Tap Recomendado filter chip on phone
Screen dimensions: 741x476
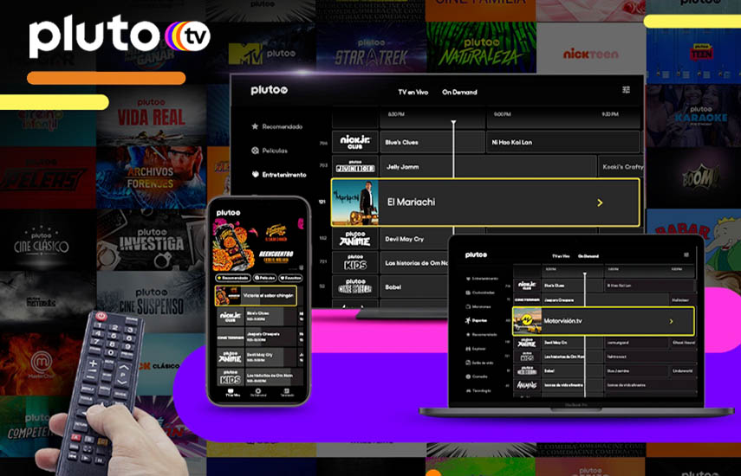pyautogui.click(x=232, y=278)
